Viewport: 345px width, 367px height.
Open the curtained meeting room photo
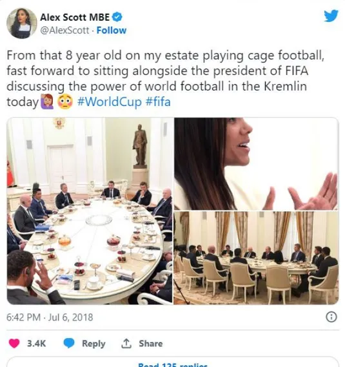coord(256,258)
